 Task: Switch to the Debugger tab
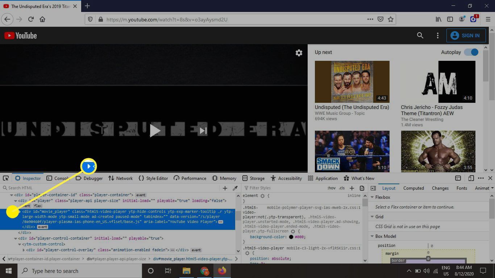[89, 178]
